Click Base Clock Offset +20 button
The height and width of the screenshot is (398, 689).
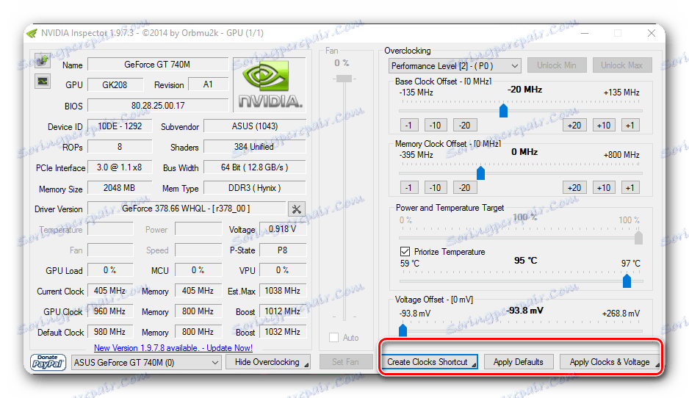pyautogui.click(x=574, y=125)
